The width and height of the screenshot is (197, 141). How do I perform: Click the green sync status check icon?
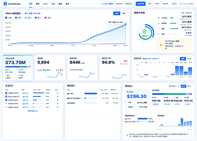point(181,4)
